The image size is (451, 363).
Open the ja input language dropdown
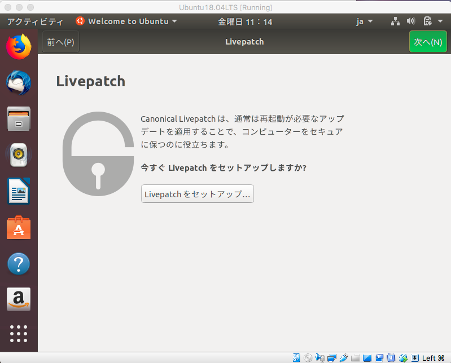(x=365, y=21)
